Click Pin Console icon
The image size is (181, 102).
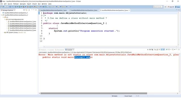pyautogui.click(x=167, y=50)
